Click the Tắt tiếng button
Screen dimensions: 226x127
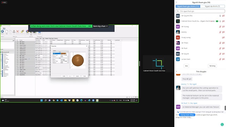tap(212, 66)
